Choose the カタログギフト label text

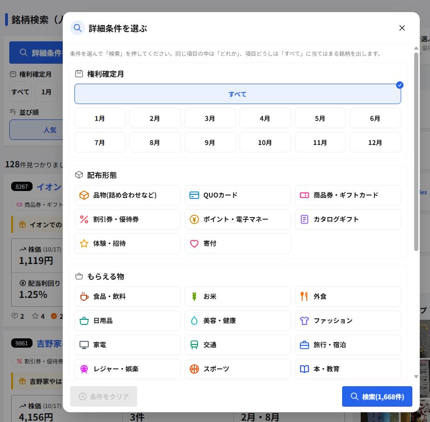tap(336, 219)
